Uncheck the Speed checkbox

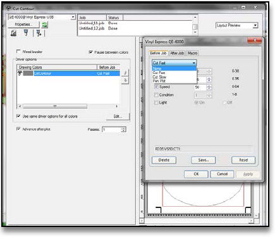coord(156,87)
